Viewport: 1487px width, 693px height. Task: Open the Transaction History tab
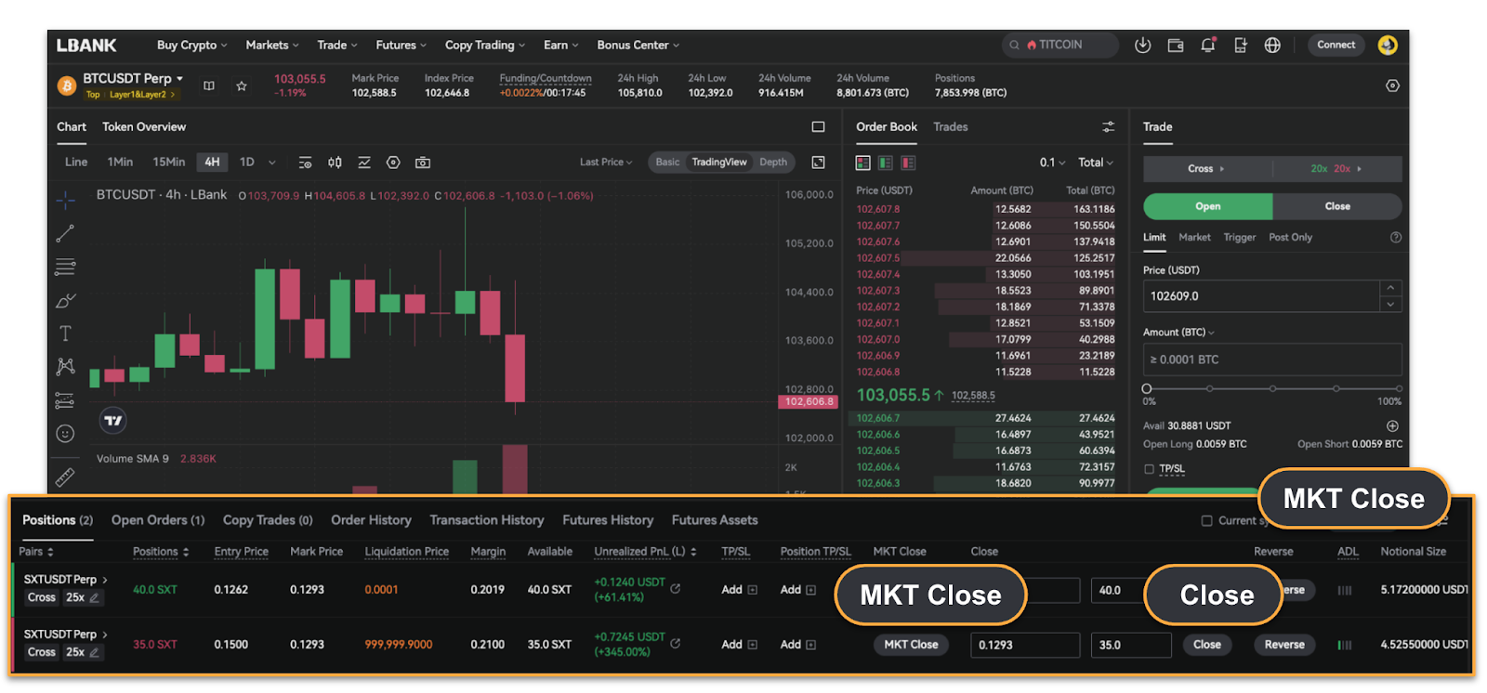tap(486, 520)
